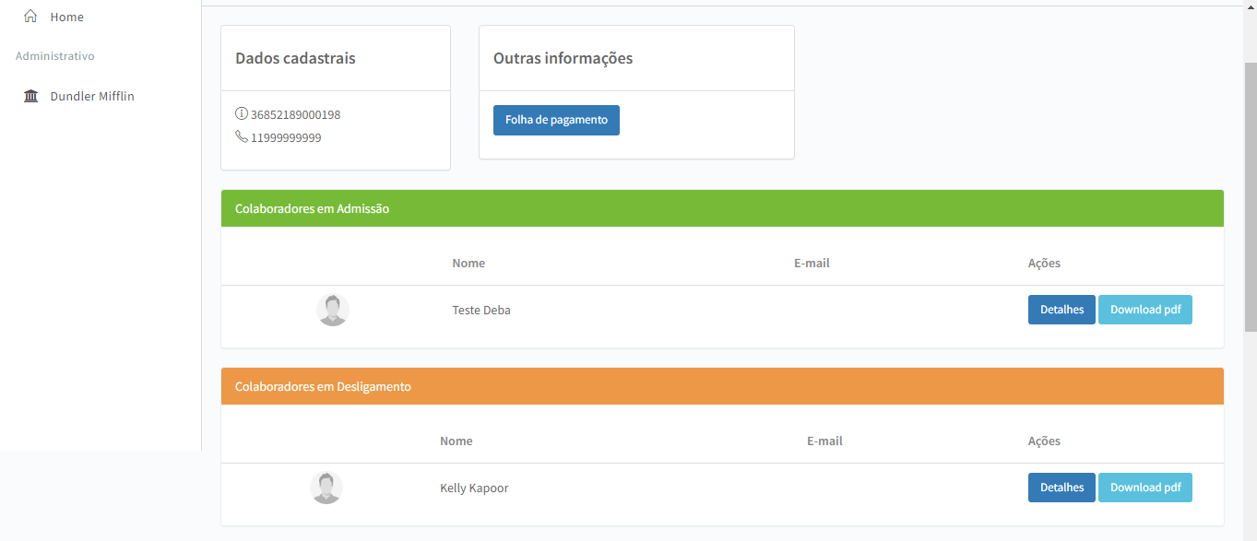Select the CNPJ number 36852189000198
Viewport: 1257px width, 541px height.
click(296, 115)
